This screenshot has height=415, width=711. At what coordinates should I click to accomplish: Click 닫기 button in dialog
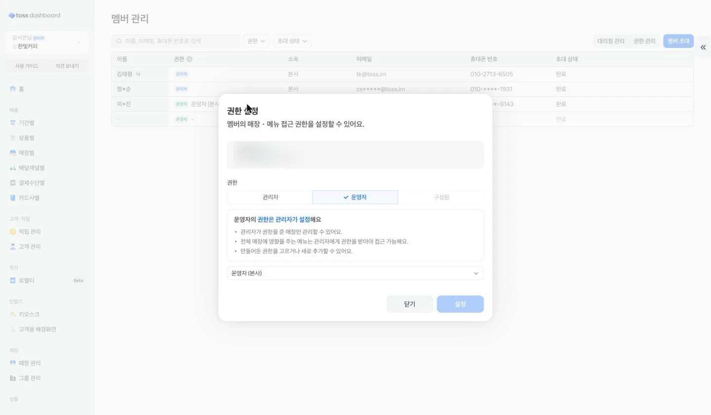pyautogui.click(x=410, y=304)
